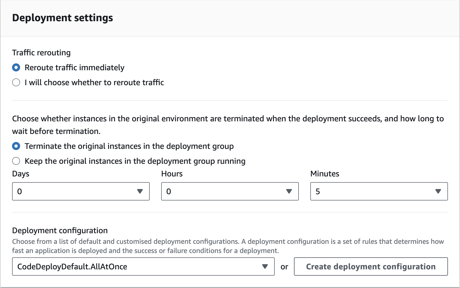
Task: Click the Traffic rerouting section label
Action: click(41, 53)
